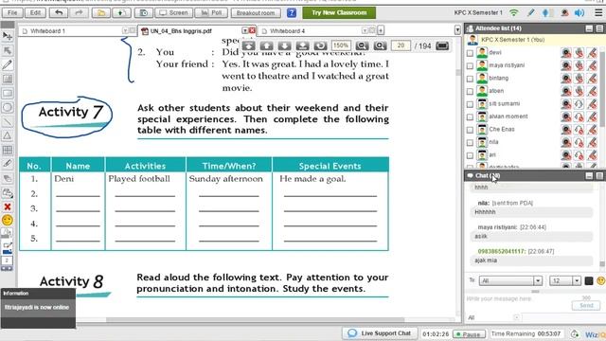Open the chat font size dropdown
The width and height of the screenshot is (606, 341).
577,280
